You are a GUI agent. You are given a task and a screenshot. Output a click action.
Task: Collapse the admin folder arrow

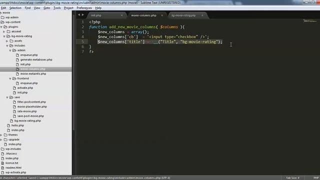click(x=10, y=50)
